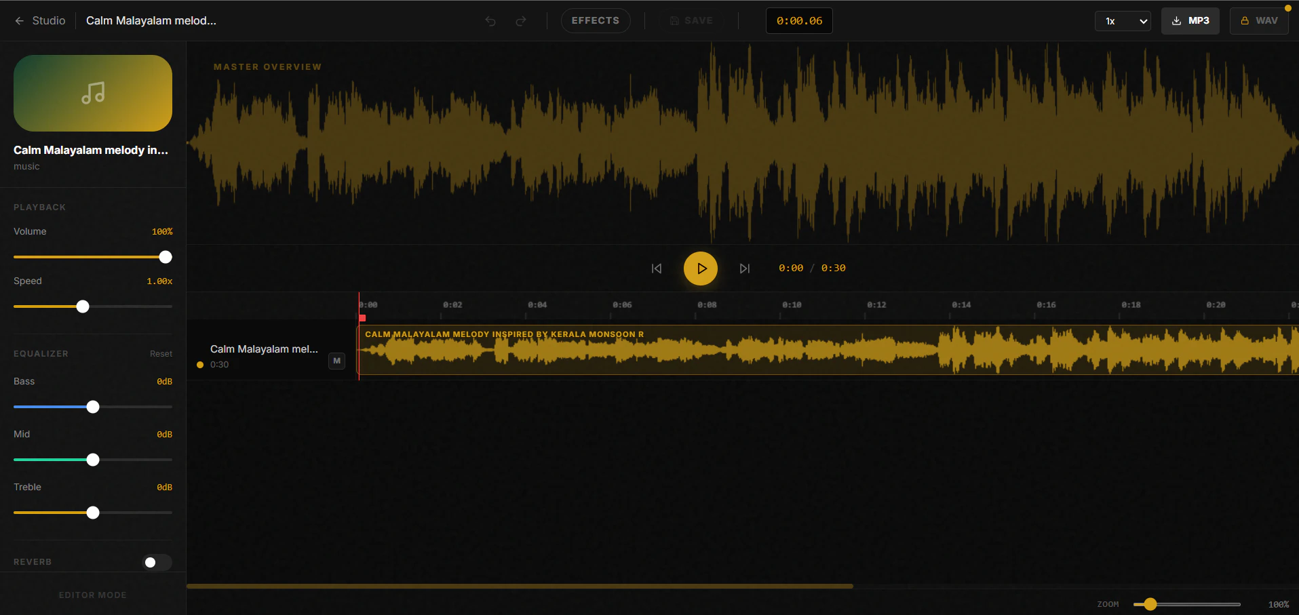Click the Treble 0dB value
Screen dimensions: 1299x615
tap(164, 488)
